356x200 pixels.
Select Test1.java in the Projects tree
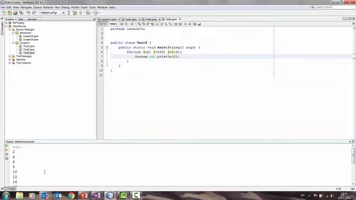tap(29, 46)
